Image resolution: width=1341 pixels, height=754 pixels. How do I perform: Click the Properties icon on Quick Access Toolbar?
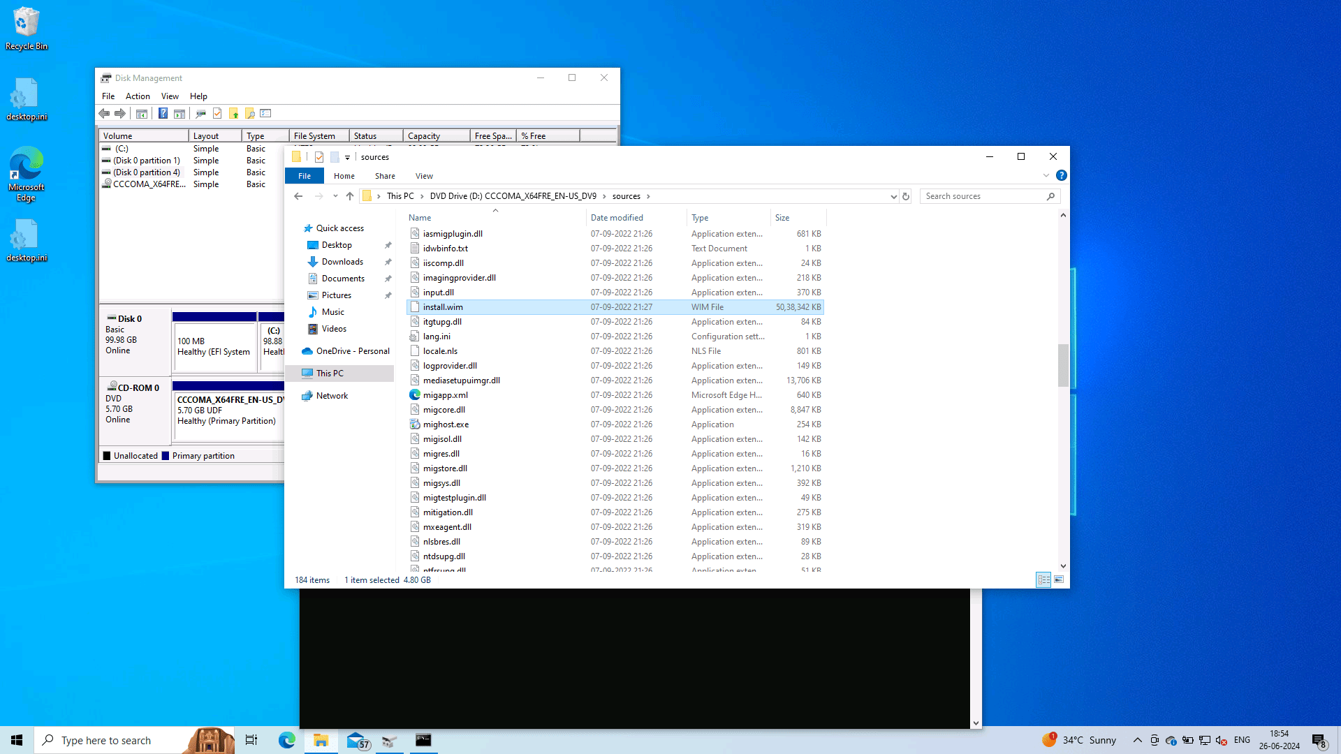(x=318, y=156)
